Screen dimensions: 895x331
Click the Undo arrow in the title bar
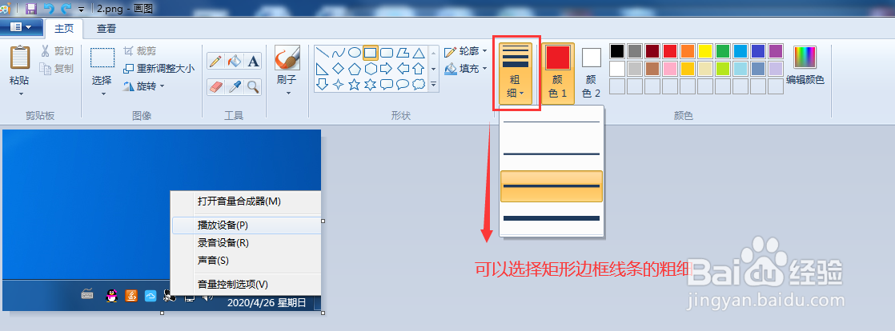click(49, 9)
